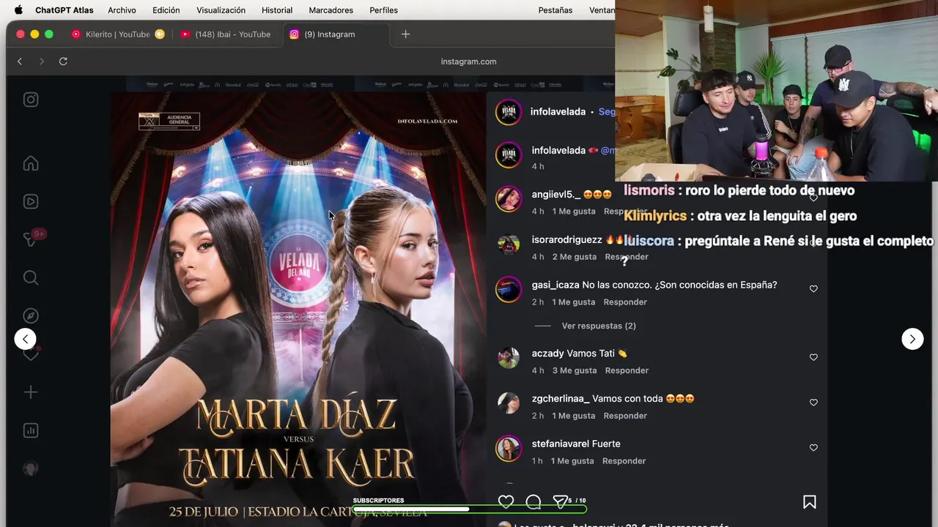This screenshot has width=938, height=527.
Task: Click the comment bubble icon below the post
Action: click(x=533, y=502)
